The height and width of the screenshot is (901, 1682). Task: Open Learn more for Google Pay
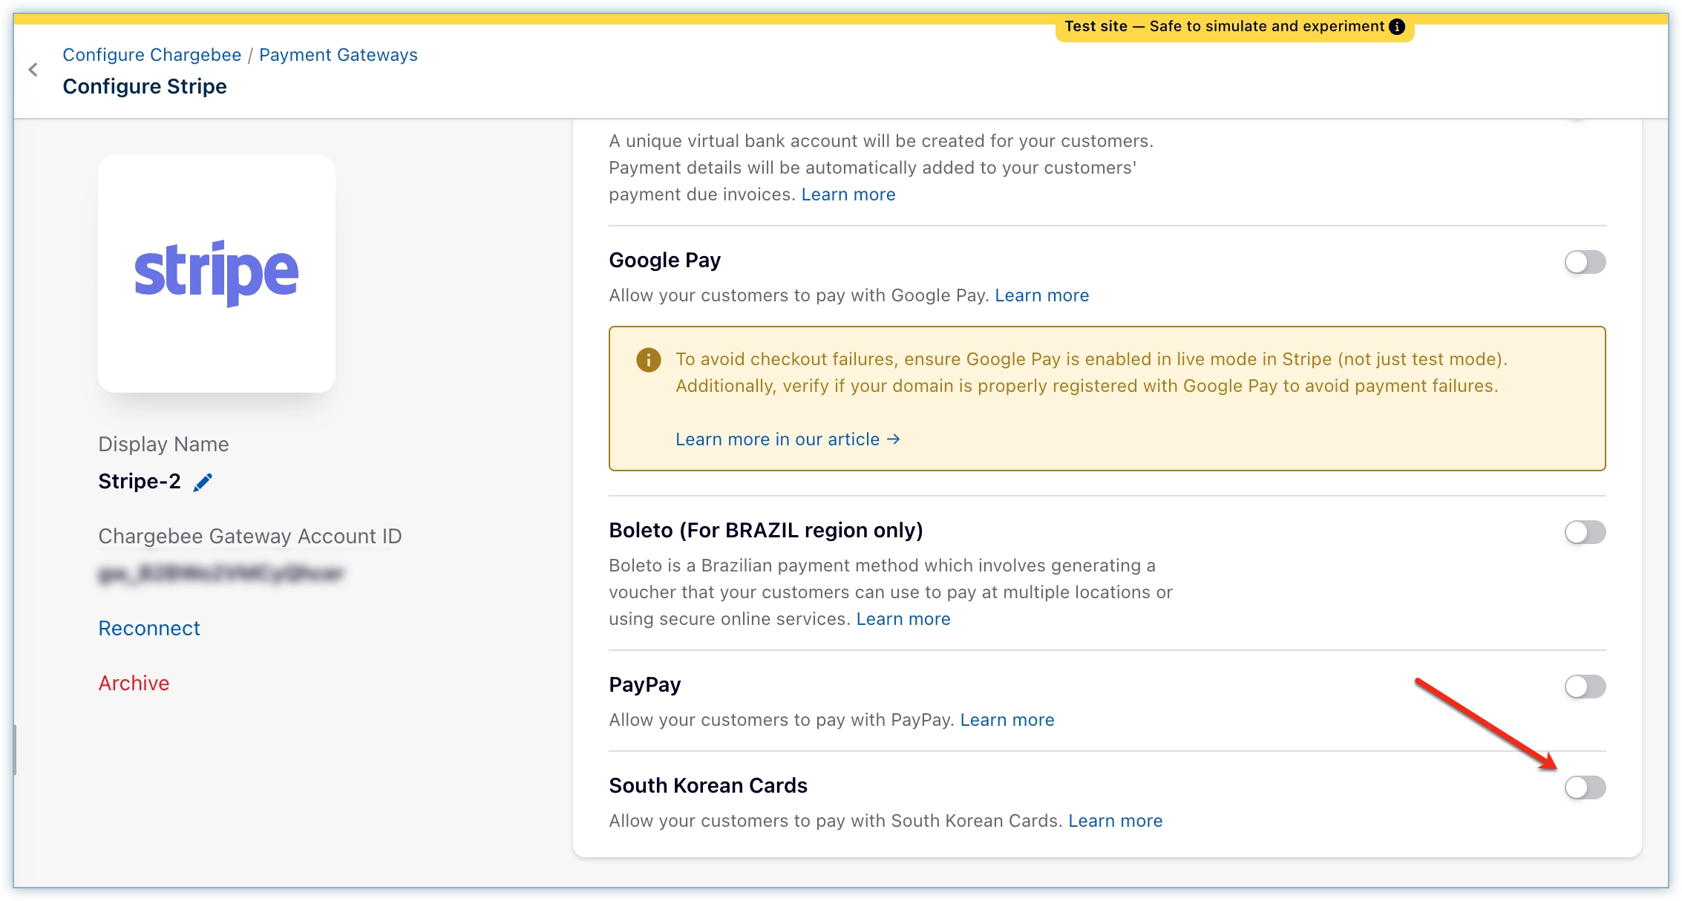coord(1042,295)
